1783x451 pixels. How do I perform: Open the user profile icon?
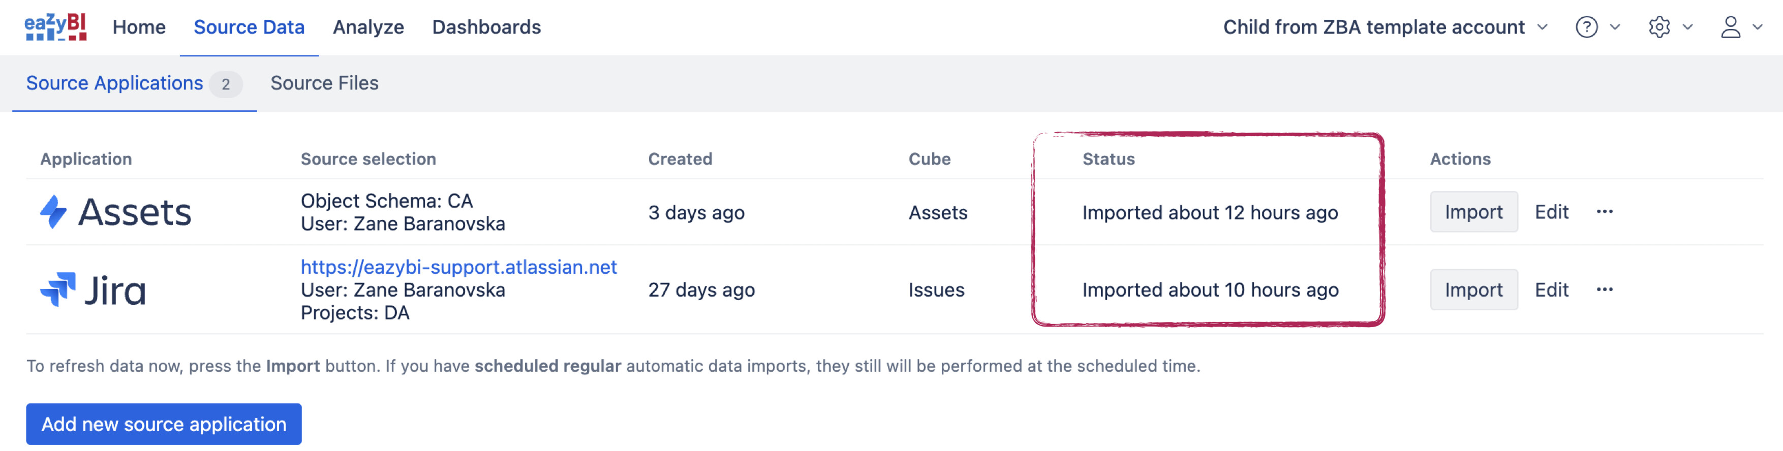(x=1731, y=27)
